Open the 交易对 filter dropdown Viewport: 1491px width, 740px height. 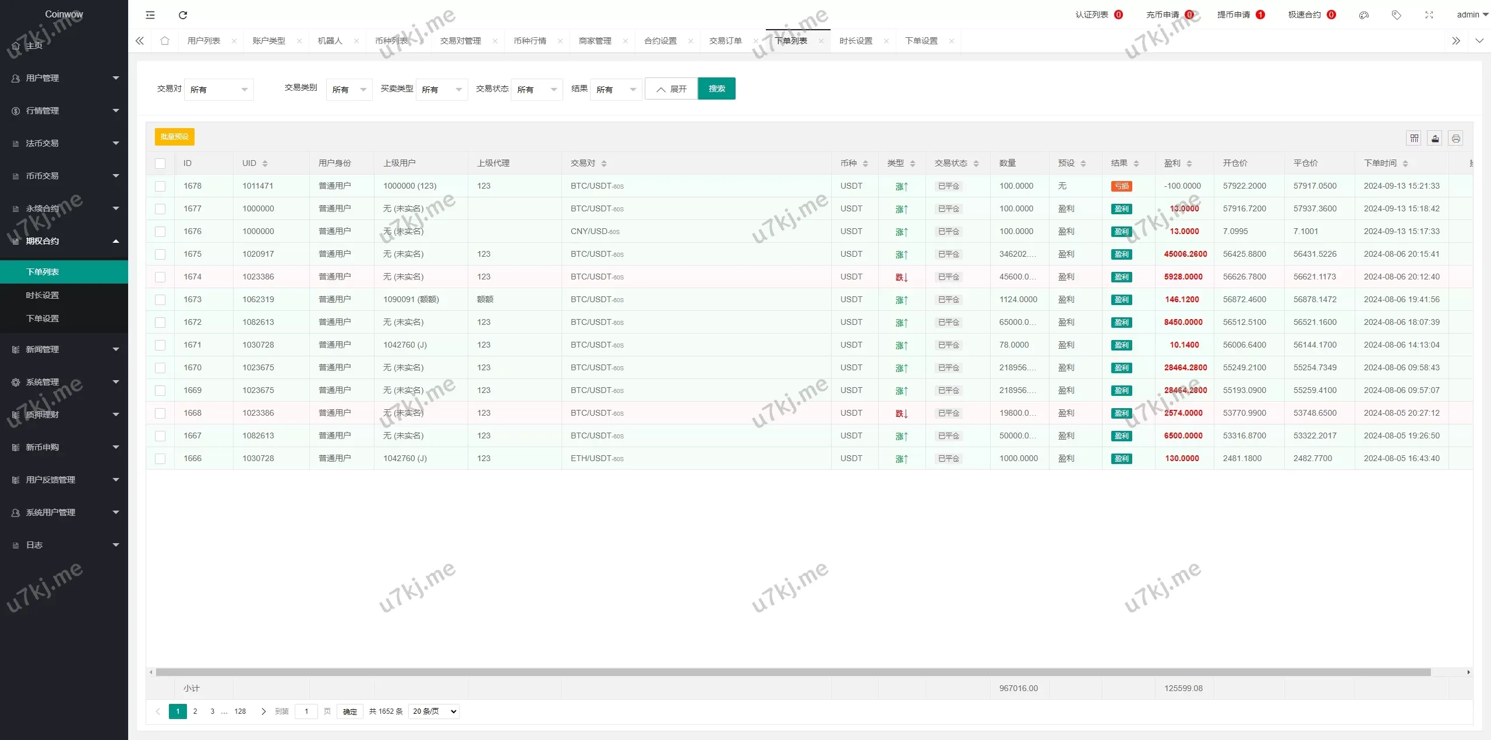point(218,90)
